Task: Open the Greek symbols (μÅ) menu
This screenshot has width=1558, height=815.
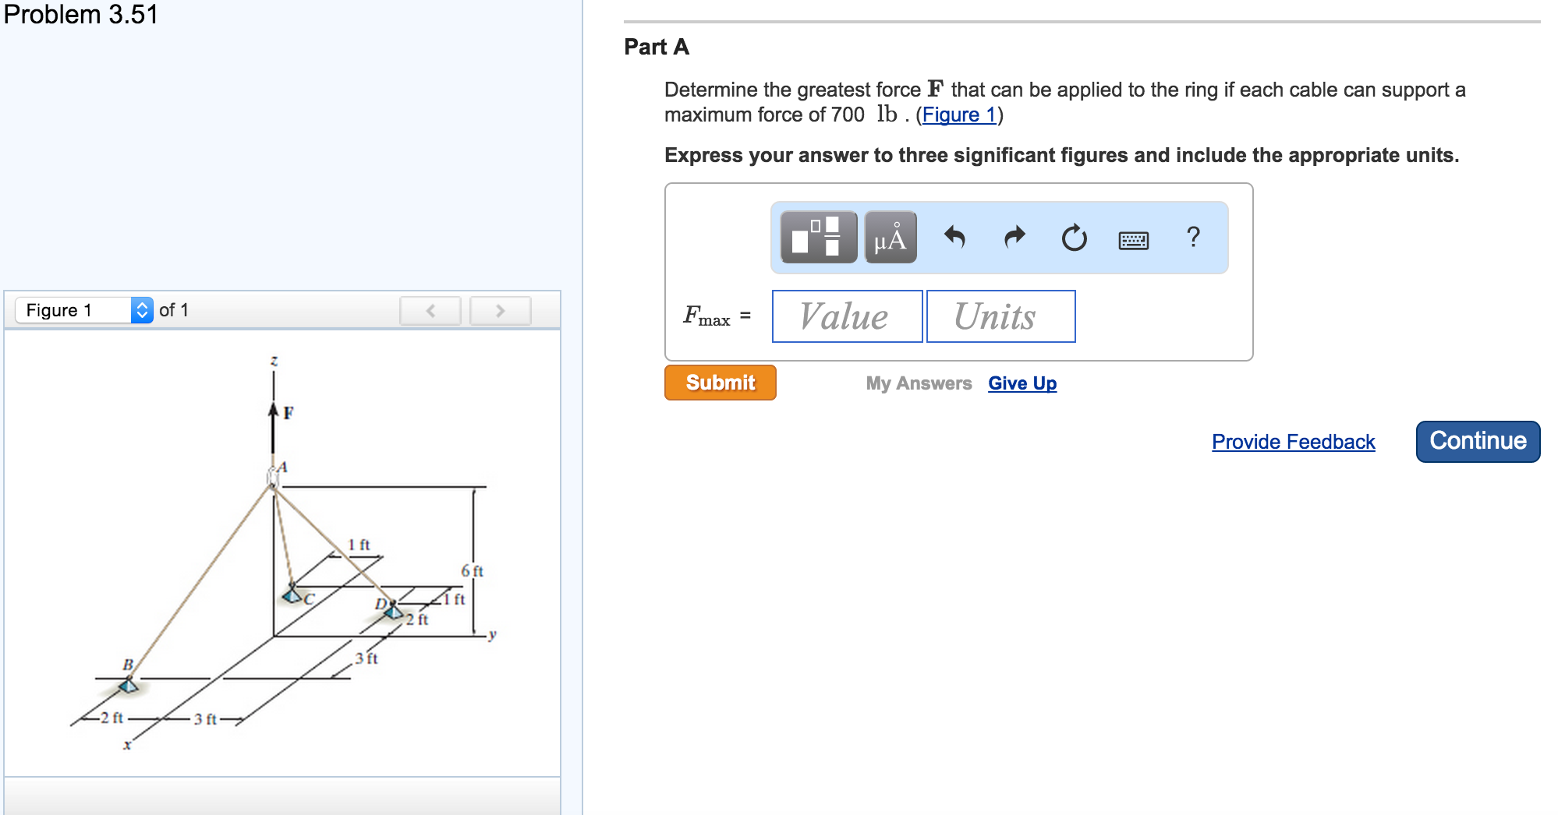Action: 890,237
